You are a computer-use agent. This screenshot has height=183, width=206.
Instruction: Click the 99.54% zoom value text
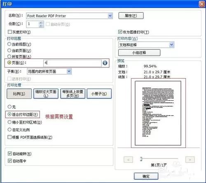pos(150,66)
